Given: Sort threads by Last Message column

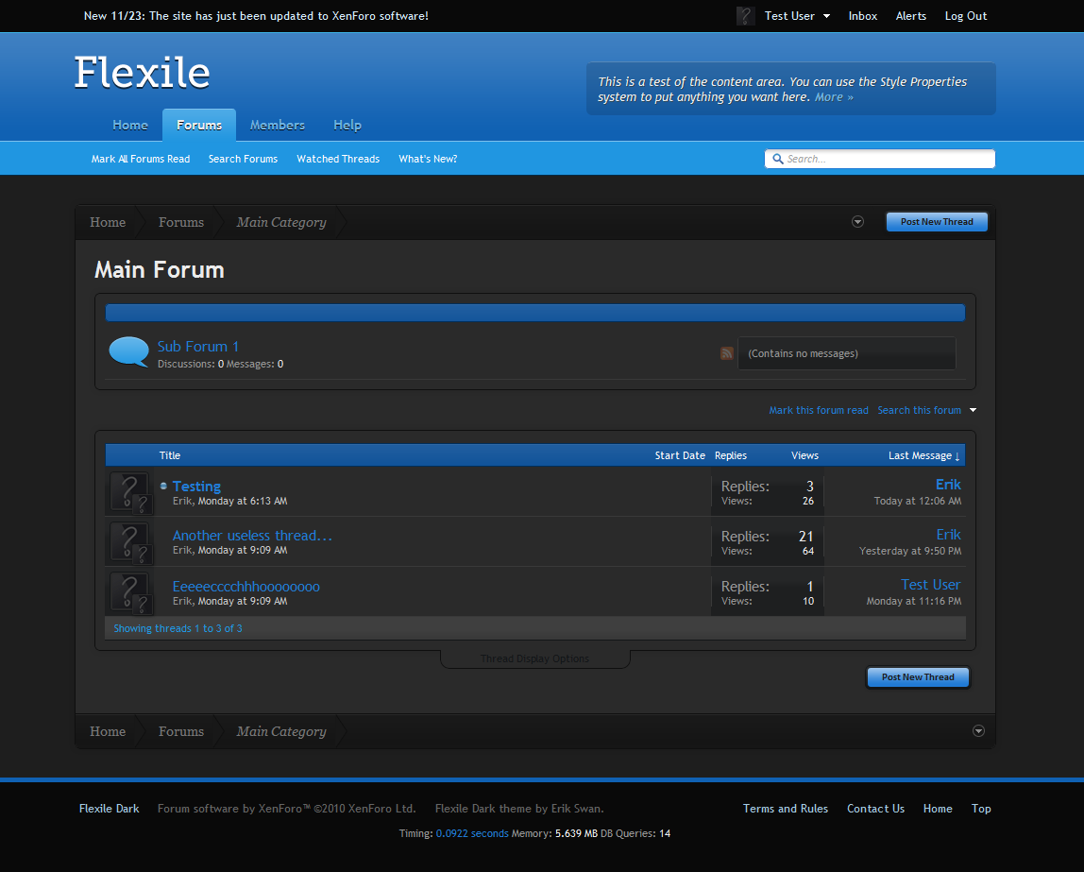Looking at the screenshot, I should pos(923,455).
